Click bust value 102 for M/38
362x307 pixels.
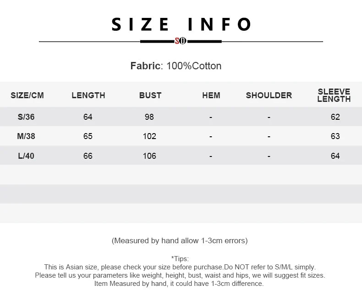pyautogui.click(x=149, y=136)
